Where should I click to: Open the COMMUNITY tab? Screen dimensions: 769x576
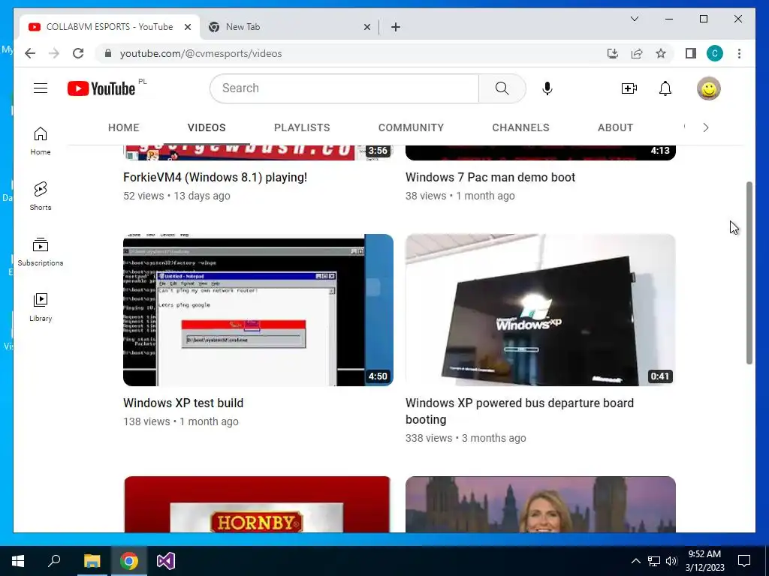(411, 127)
